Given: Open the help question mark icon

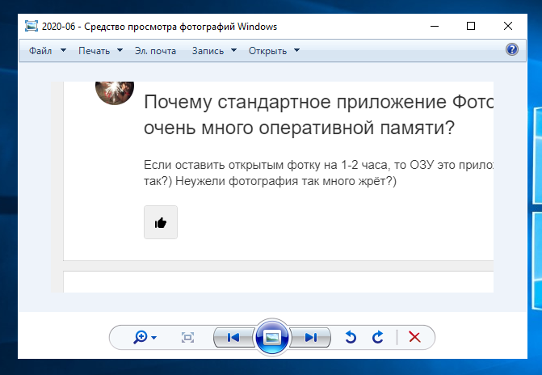Looking at the screenshot, I should (511, 50).
